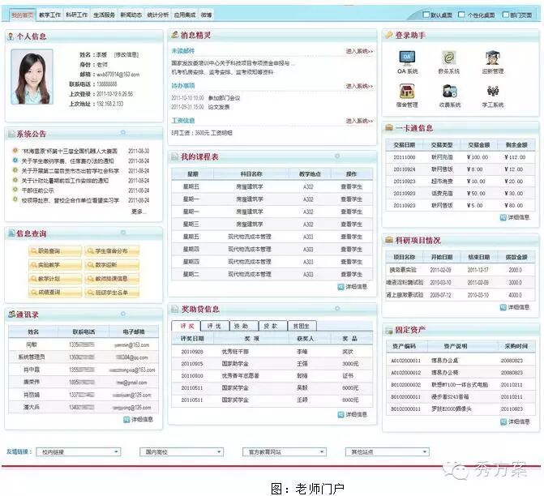Click the 职务查询 button
The width and height of the screenshot is (544, 496).
pyautogui.click(x=55, y=250)
